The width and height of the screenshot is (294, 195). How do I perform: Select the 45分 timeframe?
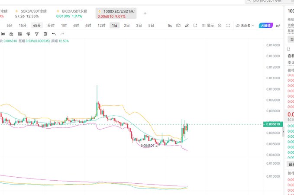coord(37,25)
